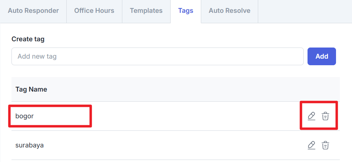The height and width of the screenshot is (162, 352).
Task: Click the Tag Name column header
Action: 31,89
